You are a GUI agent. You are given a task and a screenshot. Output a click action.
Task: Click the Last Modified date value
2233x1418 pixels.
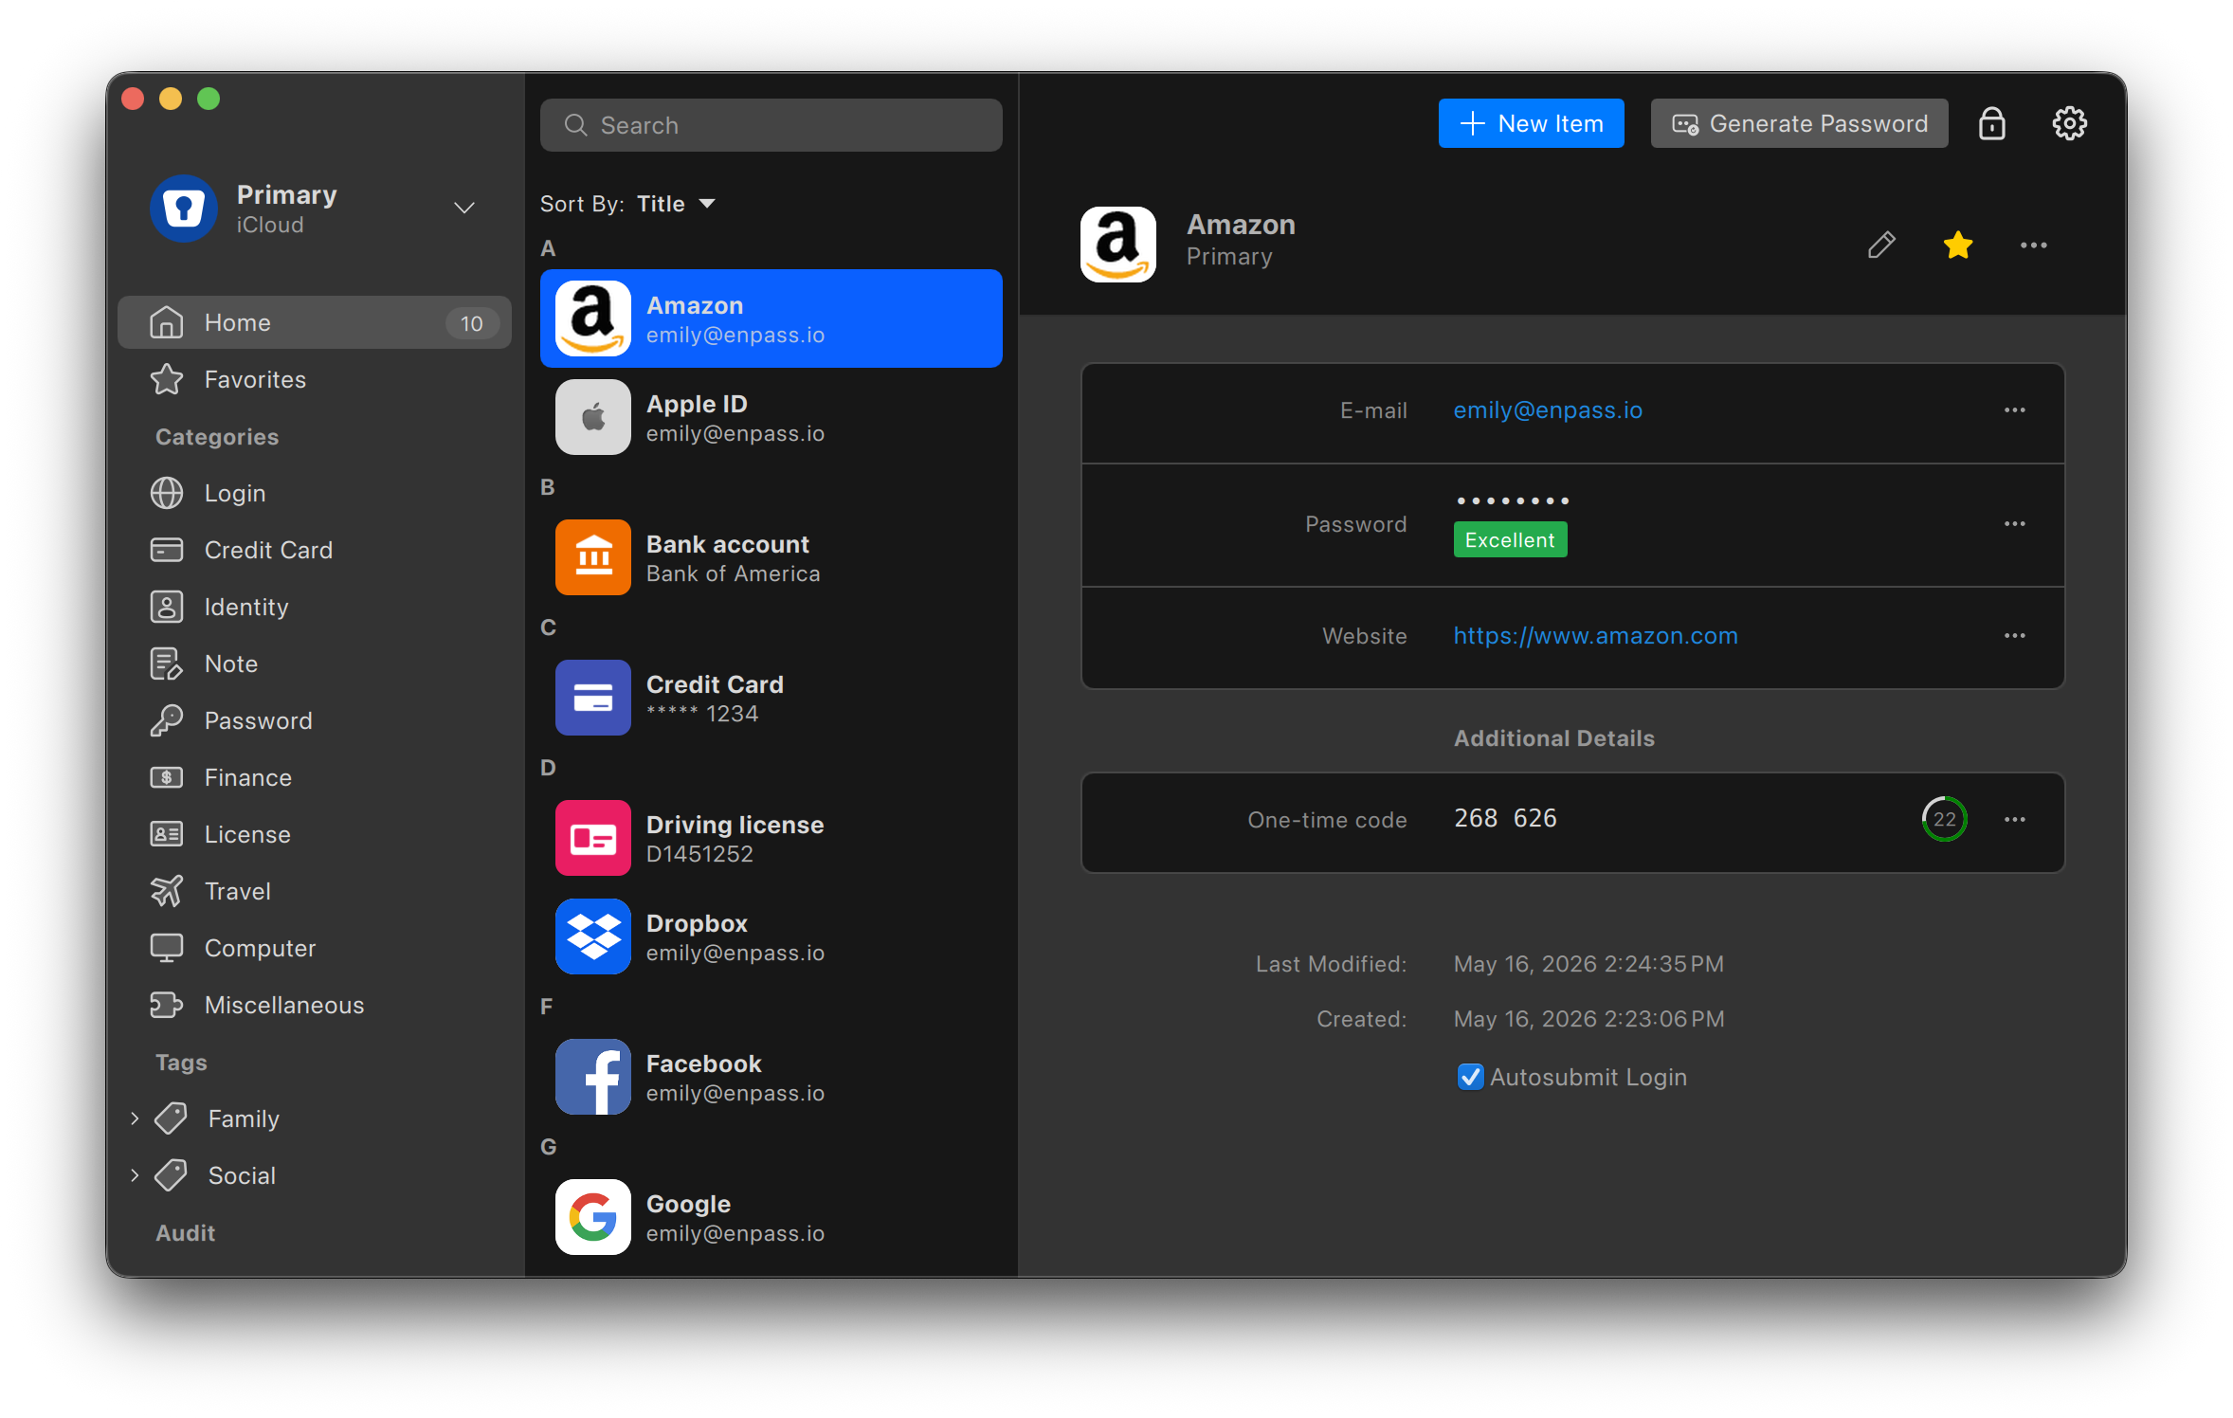1589,964
